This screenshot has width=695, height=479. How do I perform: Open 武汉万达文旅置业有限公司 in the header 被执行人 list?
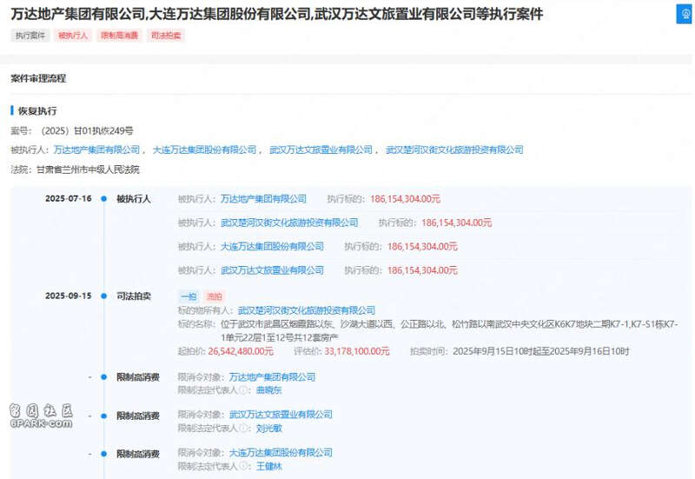[321, 150]
